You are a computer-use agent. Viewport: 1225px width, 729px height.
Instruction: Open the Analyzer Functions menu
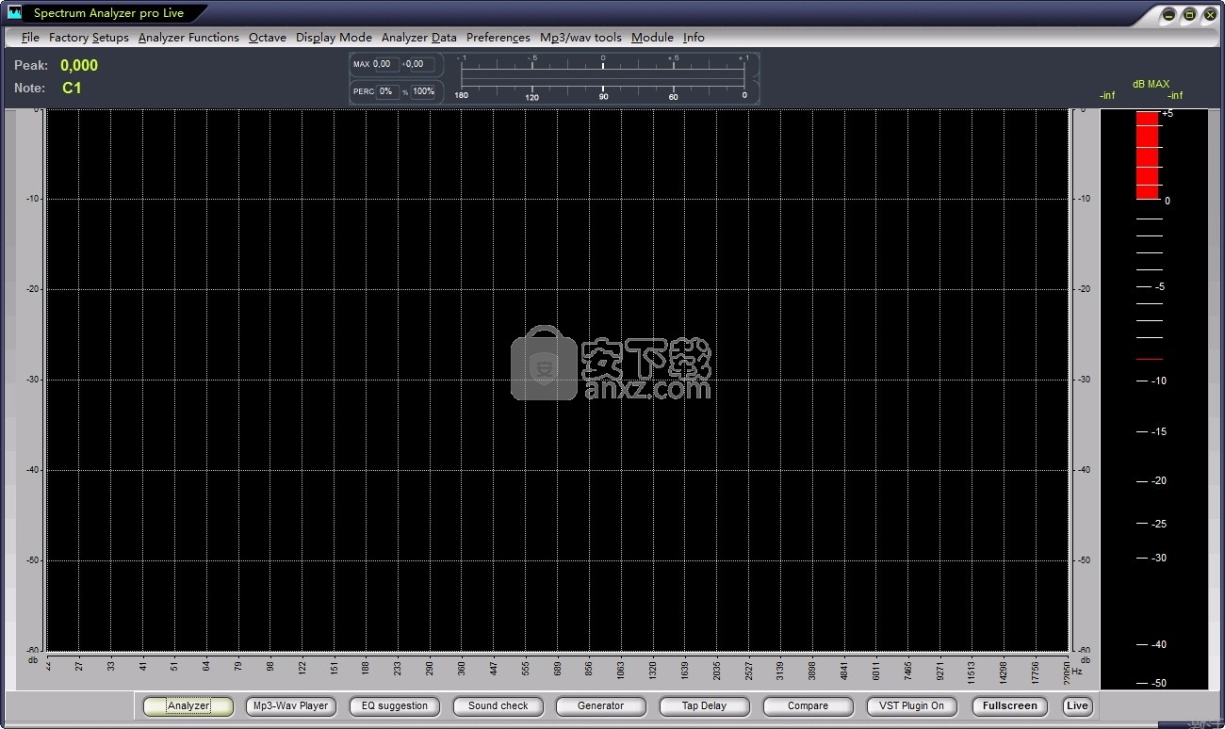pos(188,38)
